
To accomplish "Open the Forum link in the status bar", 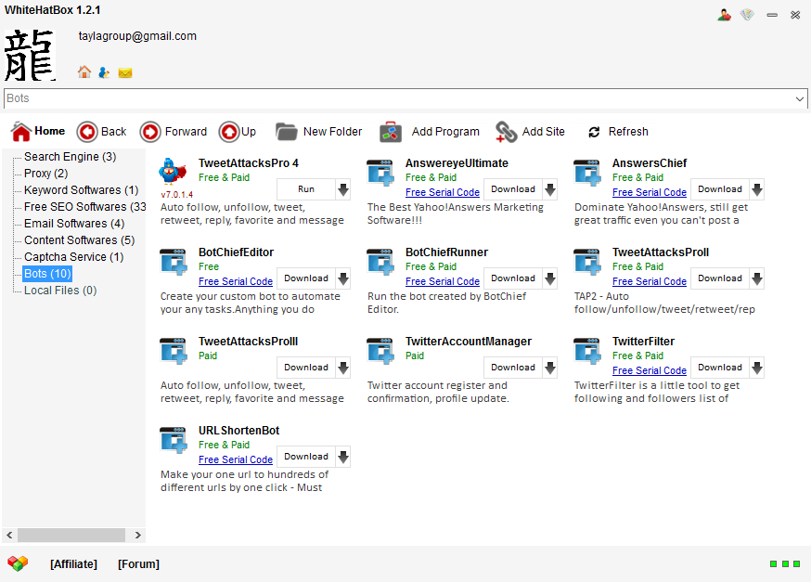I will (138, 563).
